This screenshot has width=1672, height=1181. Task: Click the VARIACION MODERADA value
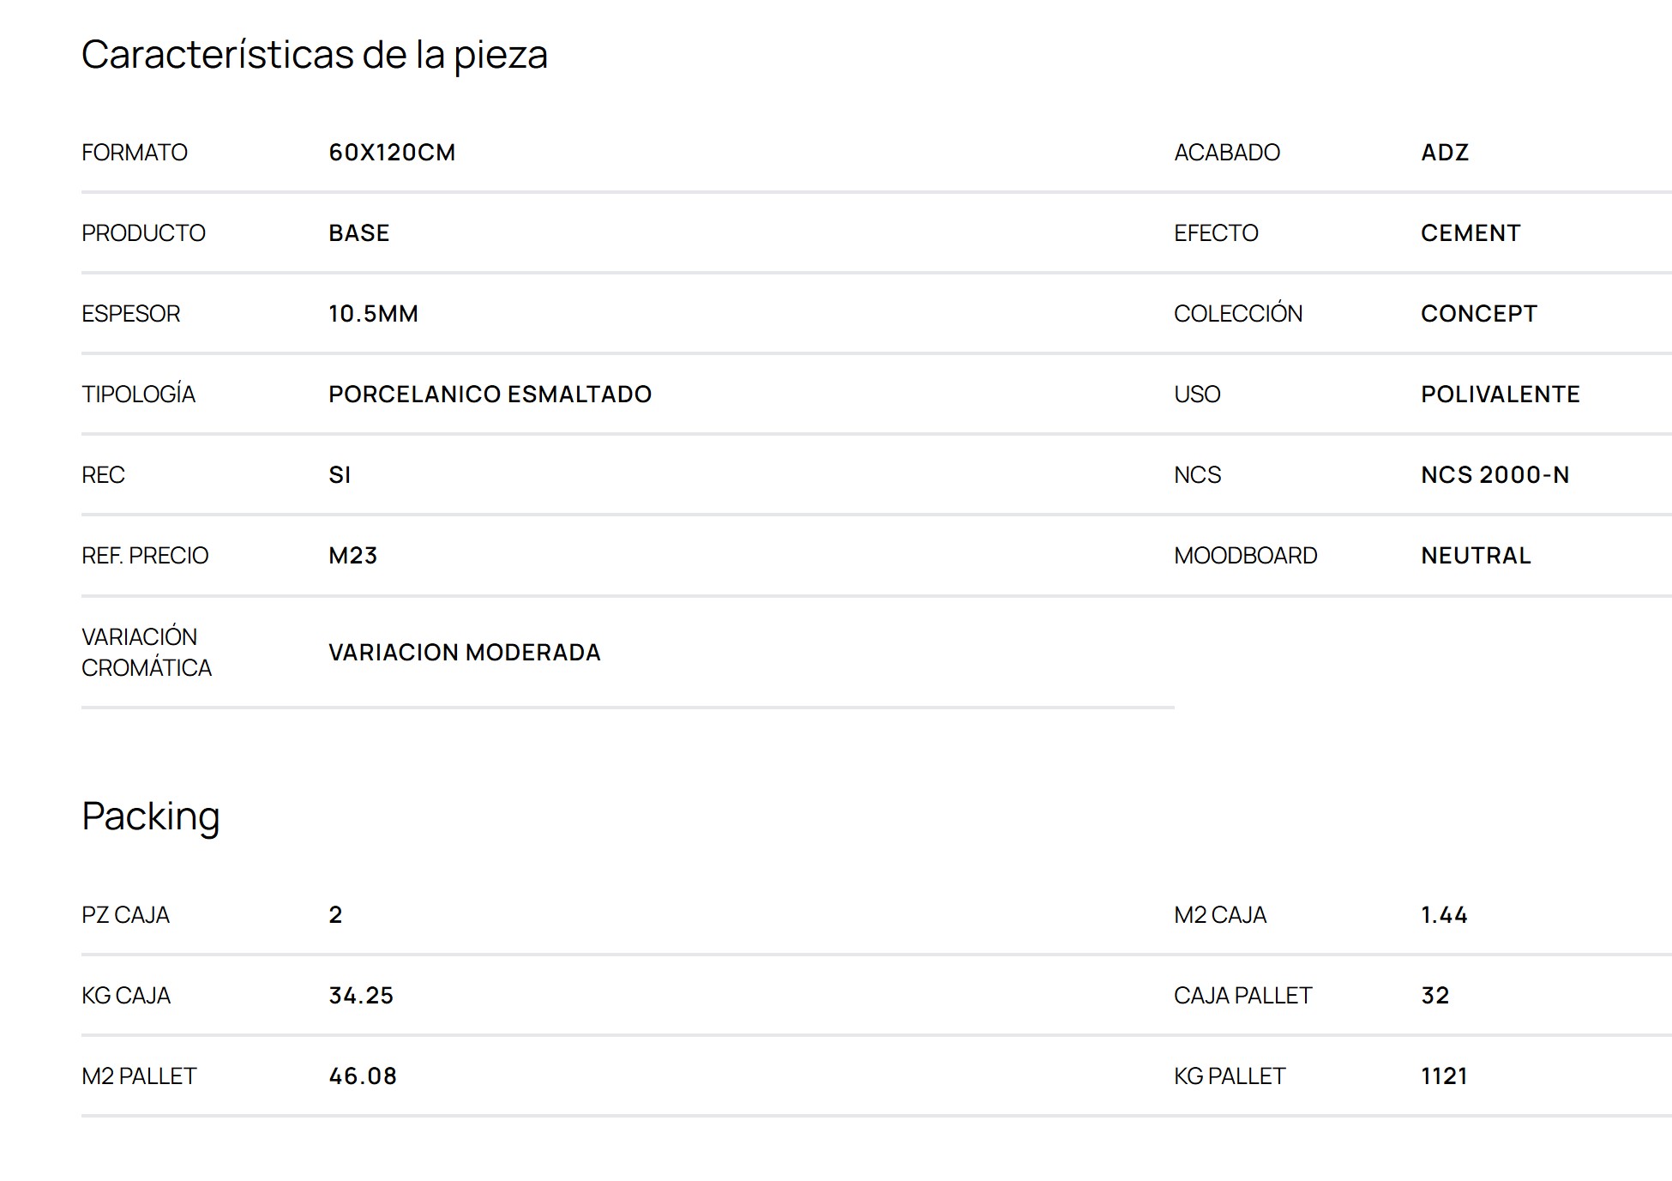(x=464, y=653)
